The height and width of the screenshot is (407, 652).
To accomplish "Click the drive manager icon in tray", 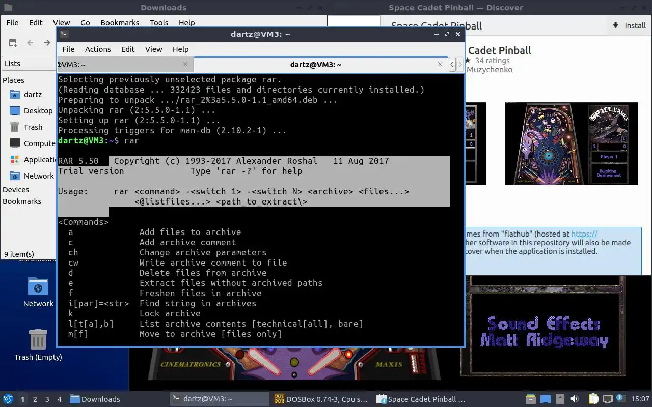I will 531,399.
